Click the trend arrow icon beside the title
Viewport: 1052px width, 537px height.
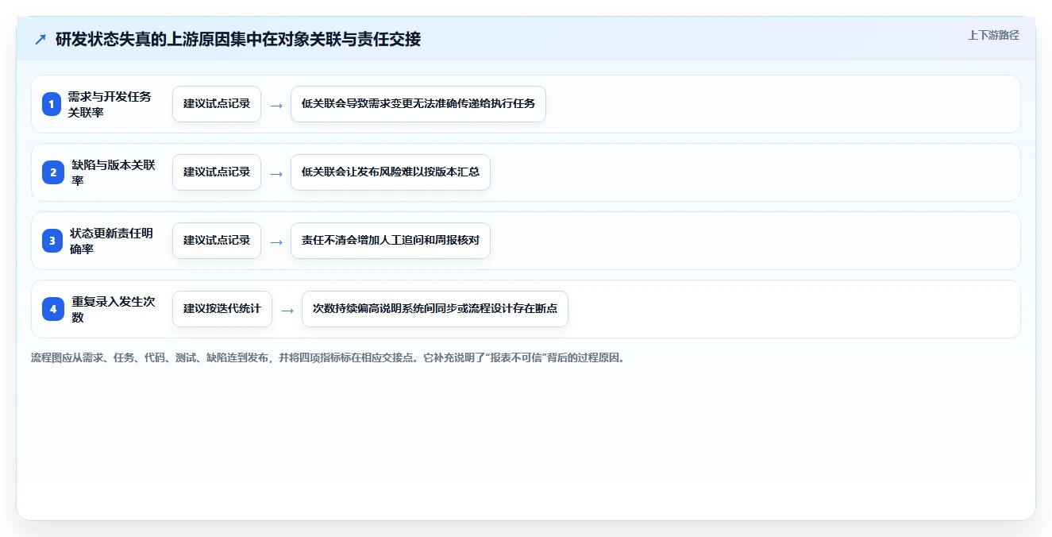[x=40, y=39]
